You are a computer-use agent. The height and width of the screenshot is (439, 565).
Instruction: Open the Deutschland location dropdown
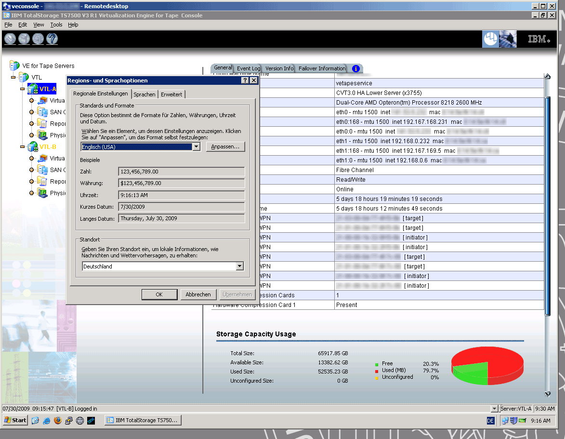[239, 266]
